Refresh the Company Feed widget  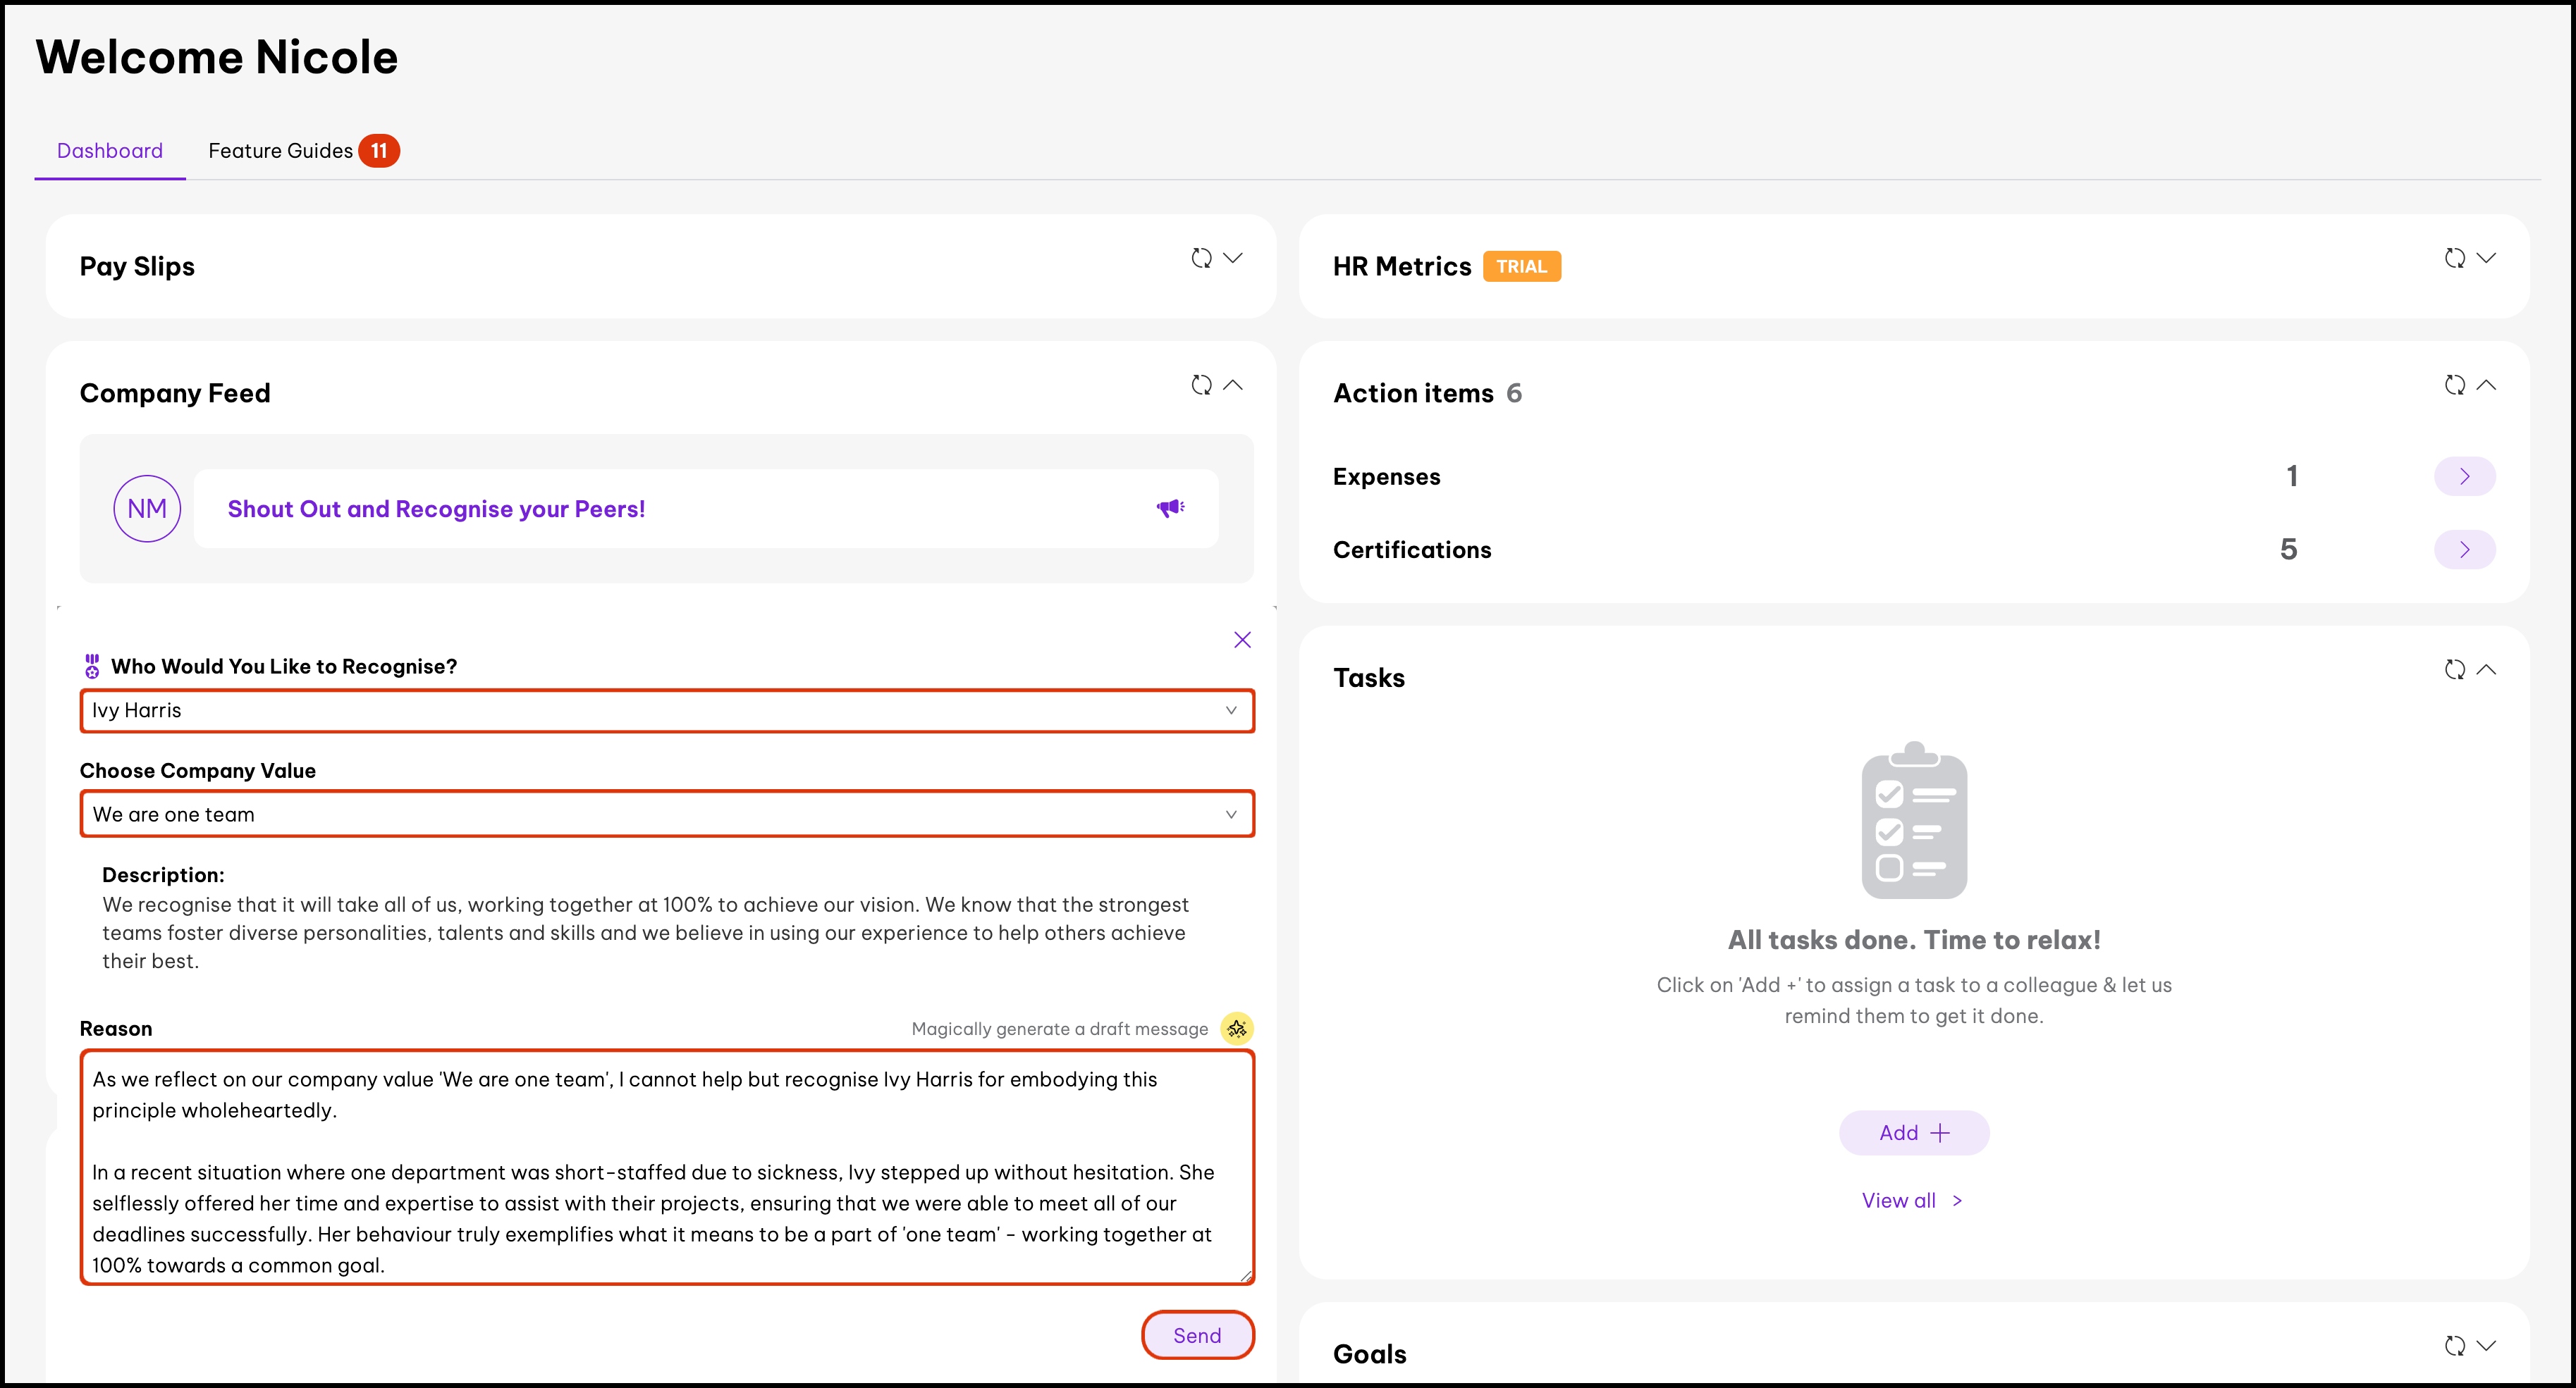pos(1201,385)
